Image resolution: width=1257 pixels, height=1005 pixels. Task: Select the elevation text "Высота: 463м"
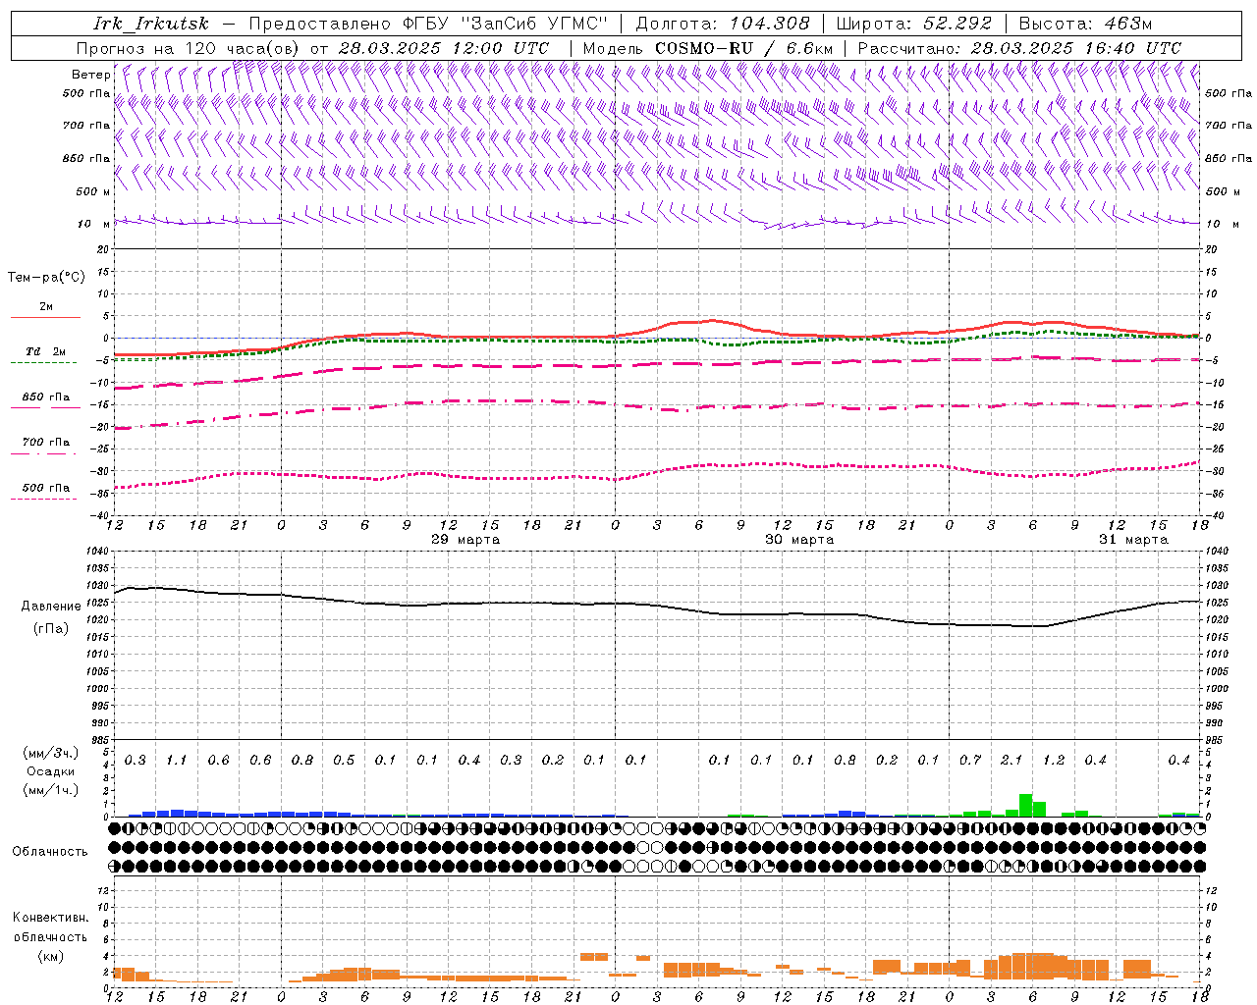pos(1086,24)
